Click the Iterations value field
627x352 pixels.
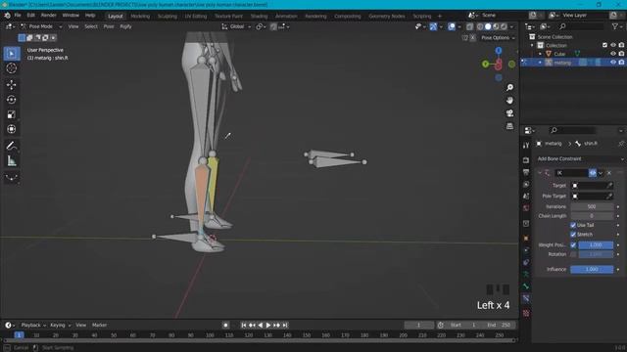(x=592, y=206)
